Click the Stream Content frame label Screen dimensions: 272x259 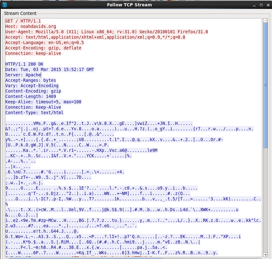pos(20,13)
